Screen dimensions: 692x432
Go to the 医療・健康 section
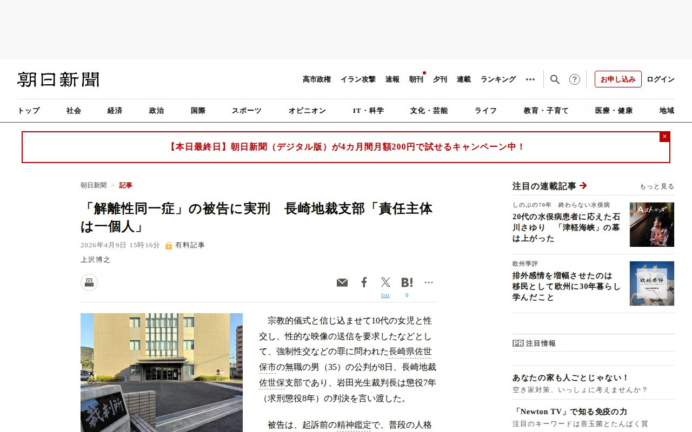(614, 111)
